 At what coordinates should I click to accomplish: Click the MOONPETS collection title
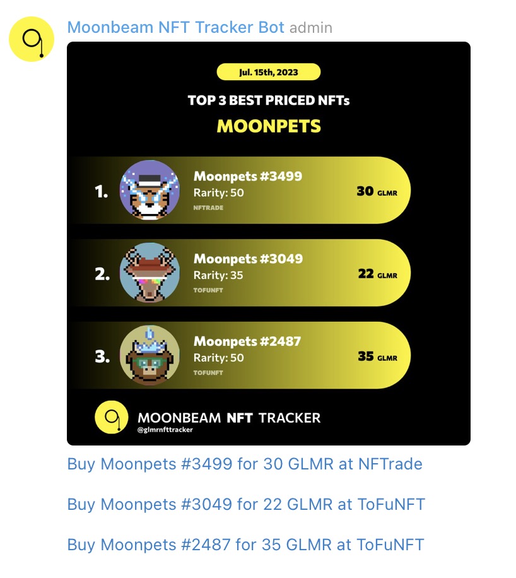[x=269, y=126]
